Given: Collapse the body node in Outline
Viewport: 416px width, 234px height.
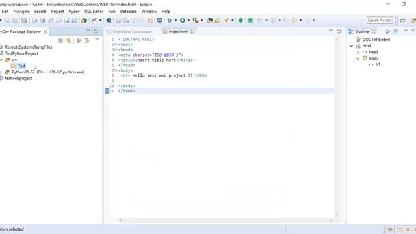Looking at the screenshot, I should pos(358,58).
